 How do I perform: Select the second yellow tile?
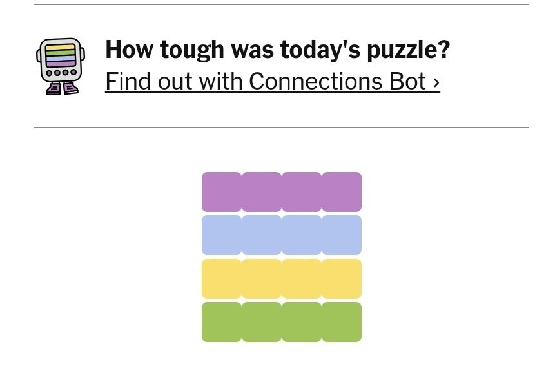point(262,278)
